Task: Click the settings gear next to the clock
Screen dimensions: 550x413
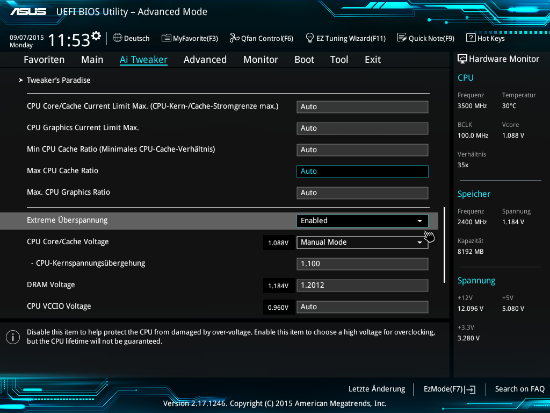Action: (x=96, y=36)
